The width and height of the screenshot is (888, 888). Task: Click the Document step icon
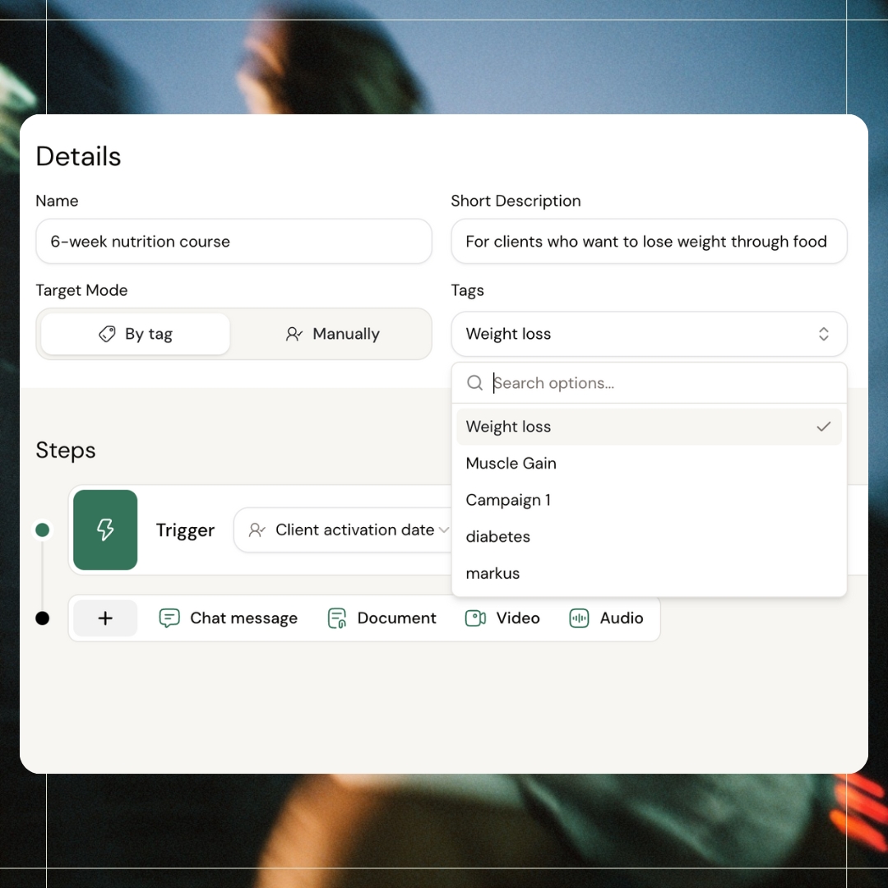(x=336, y=618)
